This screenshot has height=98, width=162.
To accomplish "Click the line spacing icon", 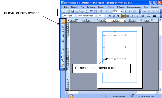I will (132, 16).
